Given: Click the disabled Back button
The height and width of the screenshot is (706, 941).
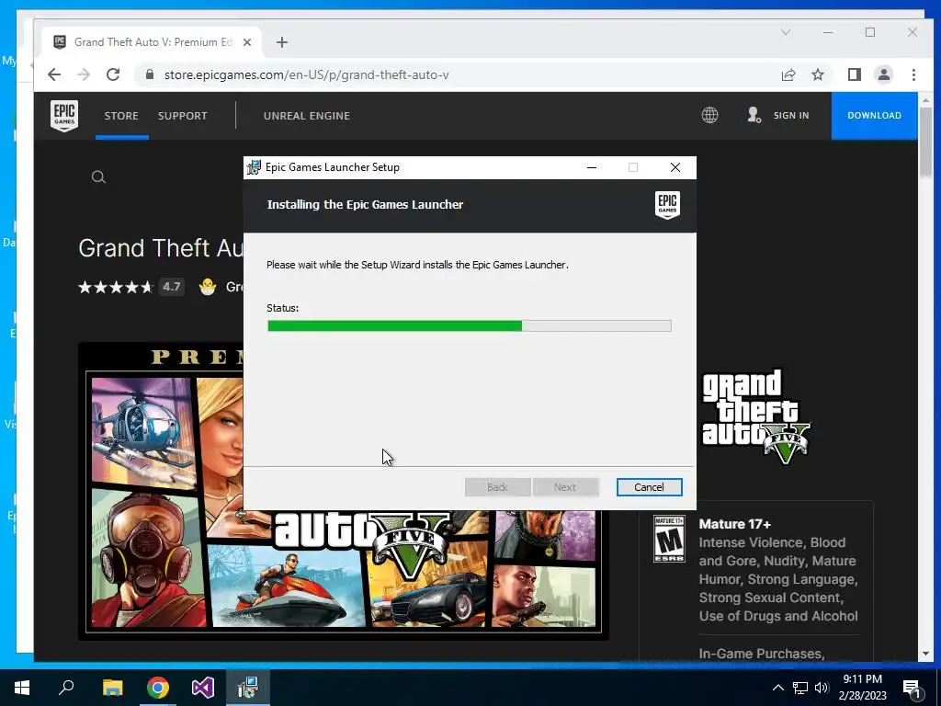Looking at the screenshot, I should tap(497, 487).
